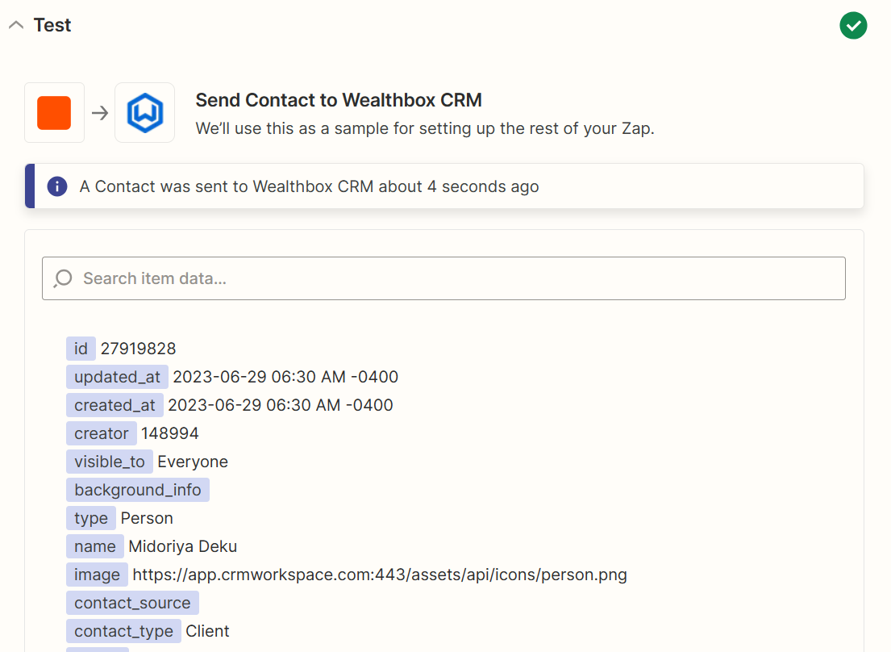
Task: Click the type Person data pill
Action: pyautogui.click(x=91, y=518)
